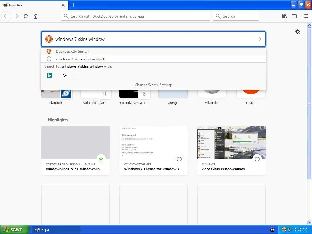Choose DuckDuckGo Search suggestion row
This screenshot has width=312, height=234.
point(154,51)
